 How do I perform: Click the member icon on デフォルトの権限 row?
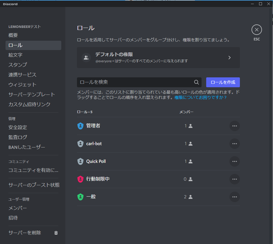pos(86,57)
